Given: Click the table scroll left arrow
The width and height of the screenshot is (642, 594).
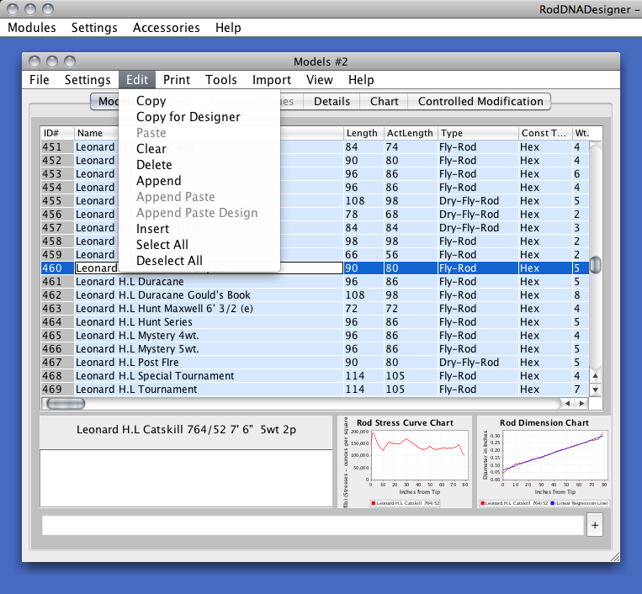Looking at the screenshot, I should click(x=567, y=403).
